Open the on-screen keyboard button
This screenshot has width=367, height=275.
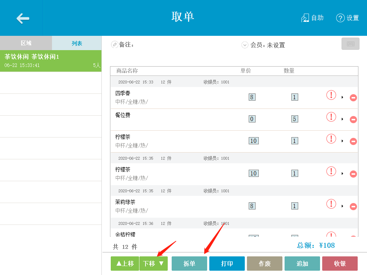click(x=351, y=44)
